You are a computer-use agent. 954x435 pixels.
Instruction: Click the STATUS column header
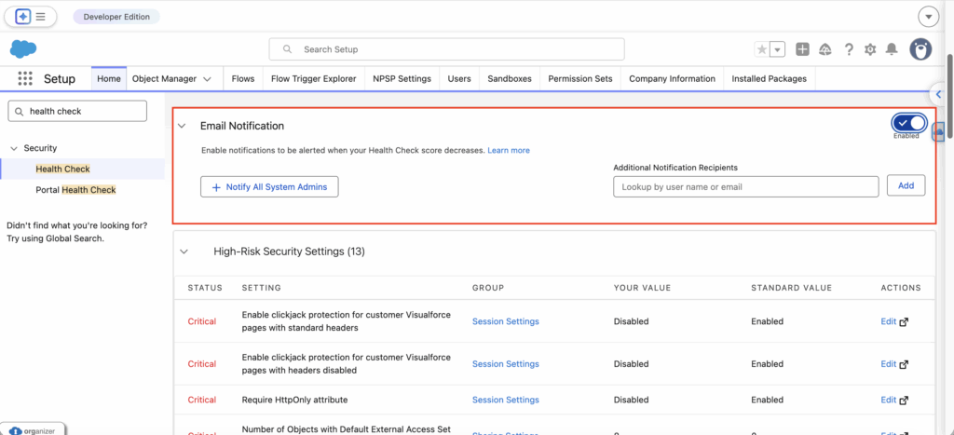pyautogui.click(x=205, y=288)
